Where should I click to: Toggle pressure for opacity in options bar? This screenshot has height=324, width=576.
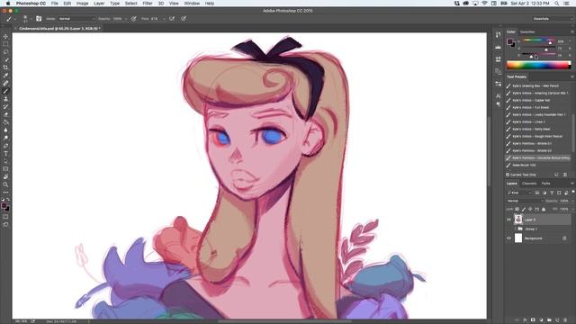134,18
